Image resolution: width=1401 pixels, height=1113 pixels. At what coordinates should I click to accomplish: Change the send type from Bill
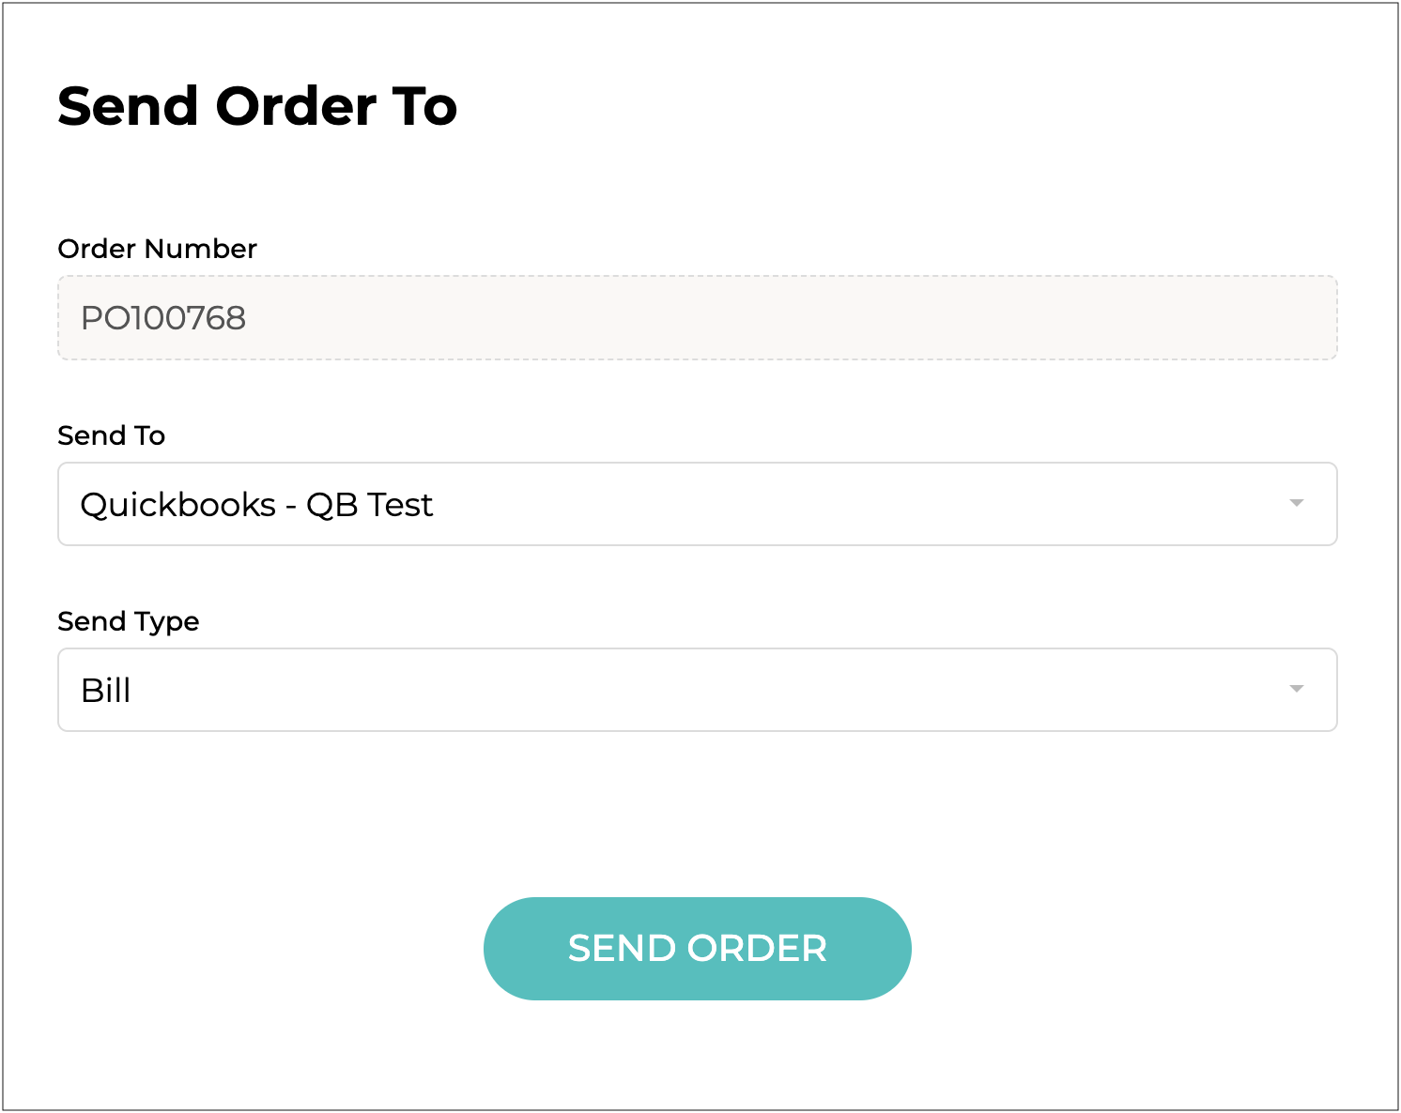coord(697,690)
